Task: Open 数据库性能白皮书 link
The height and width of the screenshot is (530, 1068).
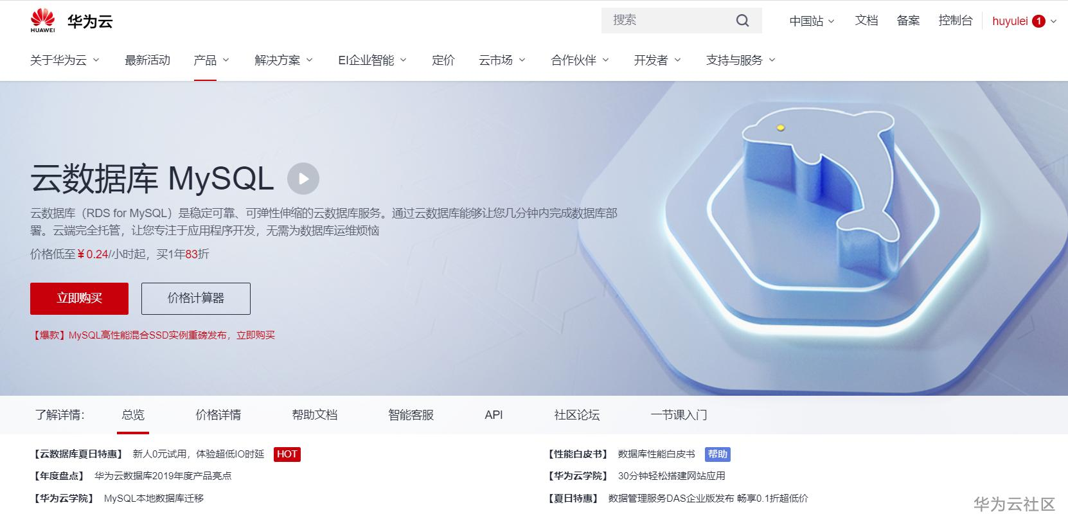Action: pyautogui.click(x=656, y=454)
